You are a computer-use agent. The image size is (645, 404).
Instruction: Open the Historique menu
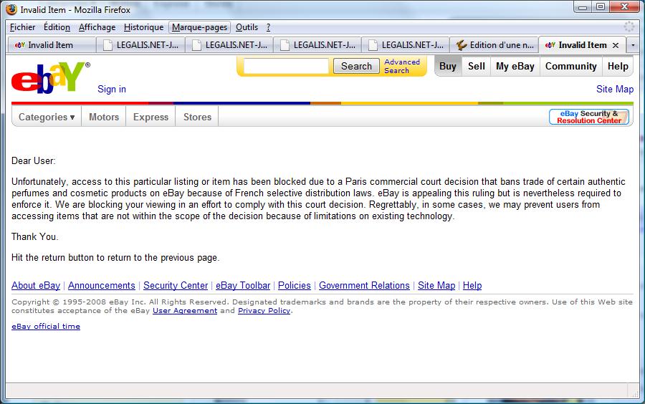pyautogui.click(x=143, y=27)
